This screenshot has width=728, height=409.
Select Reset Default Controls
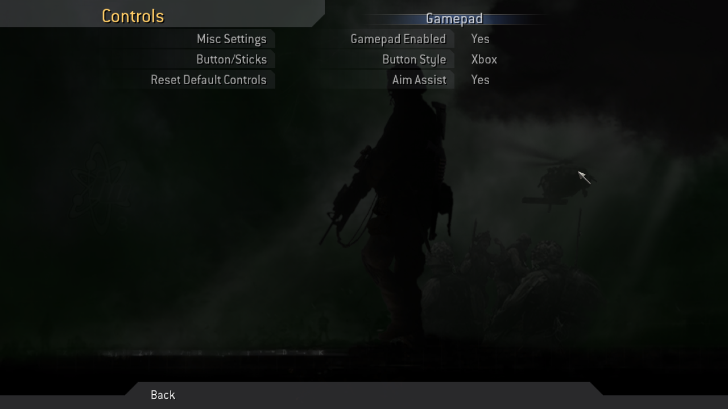[x=209, y=80]
